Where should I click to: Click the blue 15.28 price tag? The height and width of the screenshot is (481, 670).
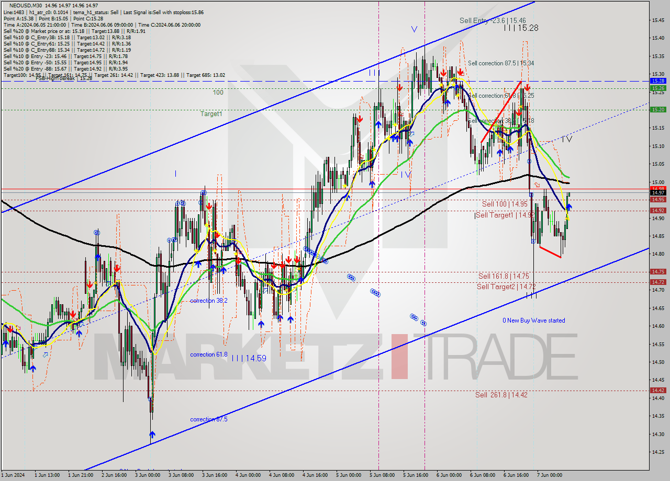tap(657, 81)
